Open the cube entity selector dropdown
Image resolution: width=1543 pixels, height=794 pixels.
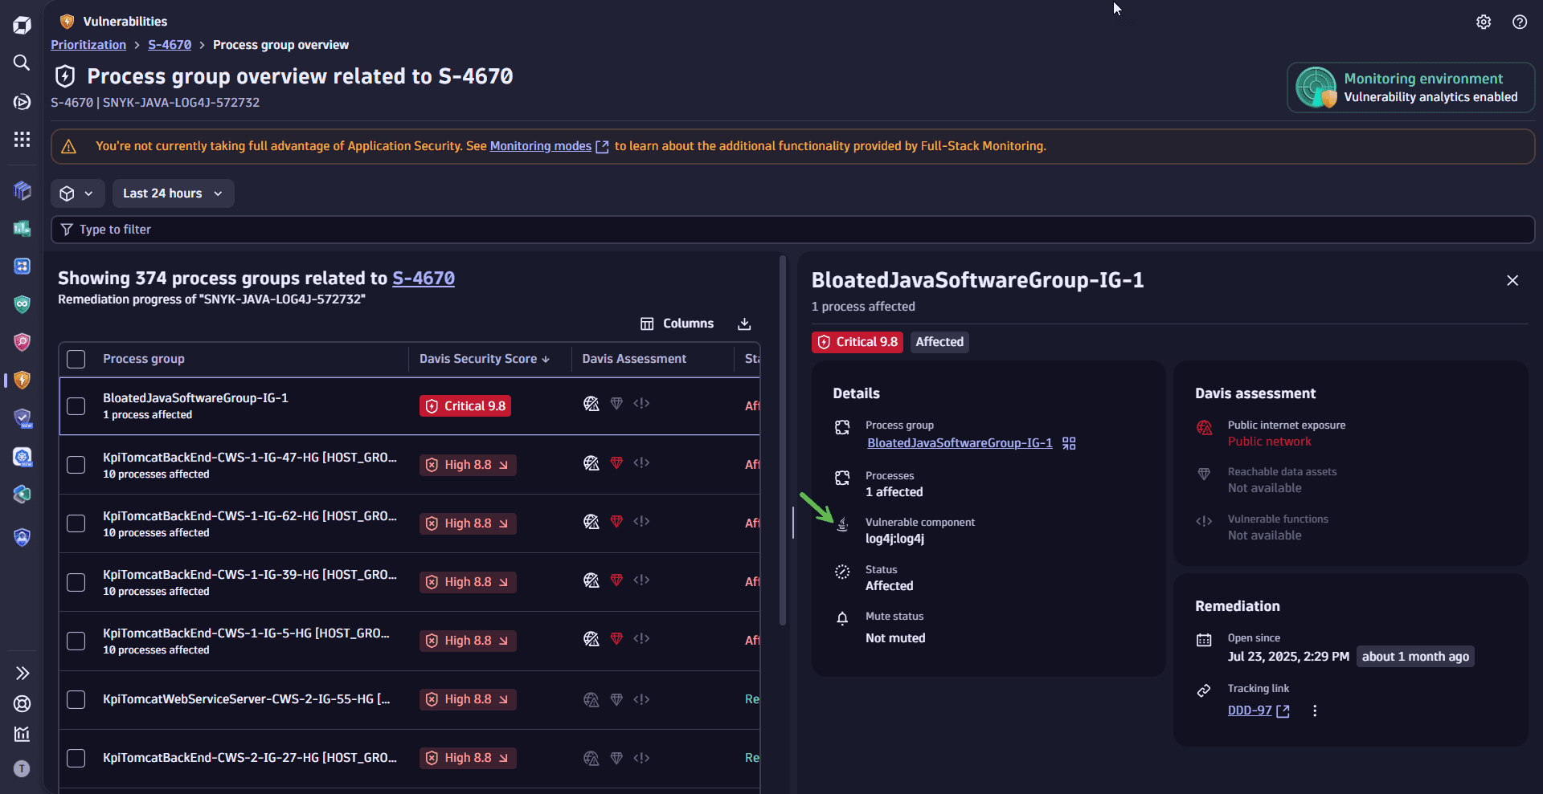click(77, 193)
